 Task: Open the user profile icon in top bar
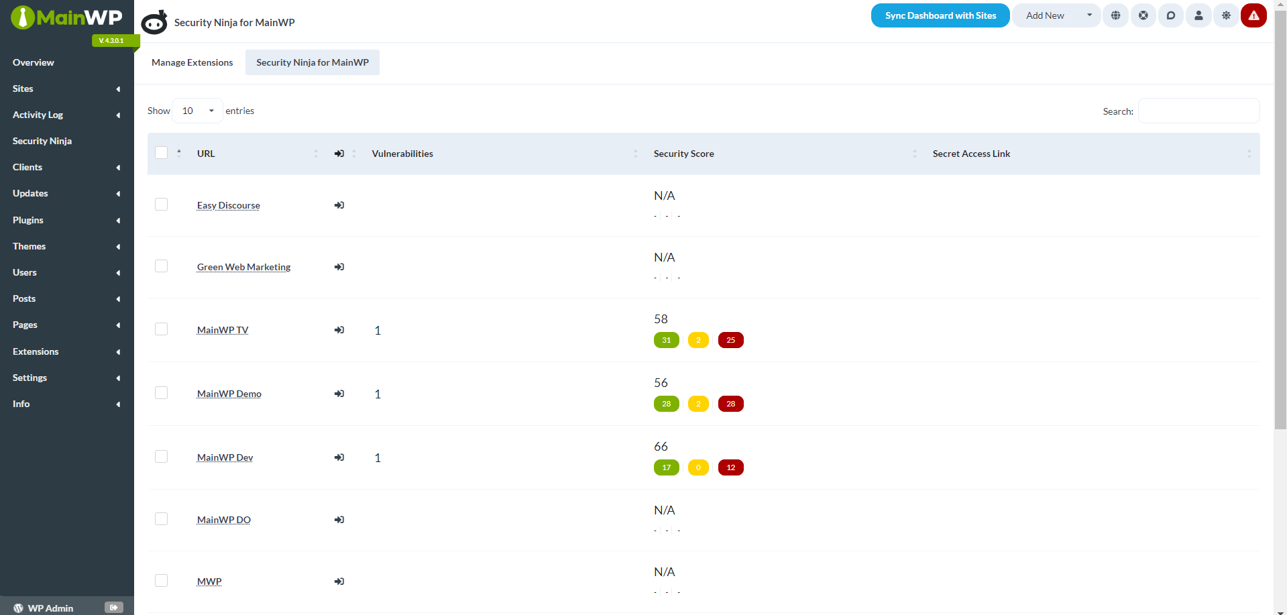(x=1198, y=15)
